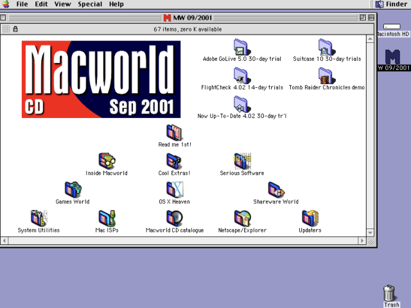Select the Serious Software folder icon

click(242, 161)
